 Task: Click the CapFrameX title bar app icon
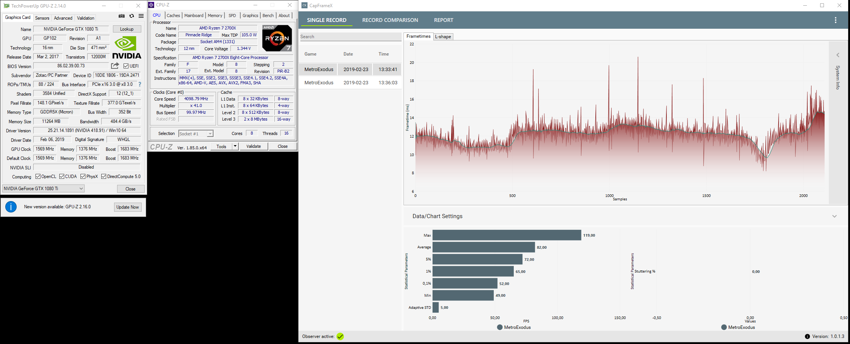click(304, 6)
